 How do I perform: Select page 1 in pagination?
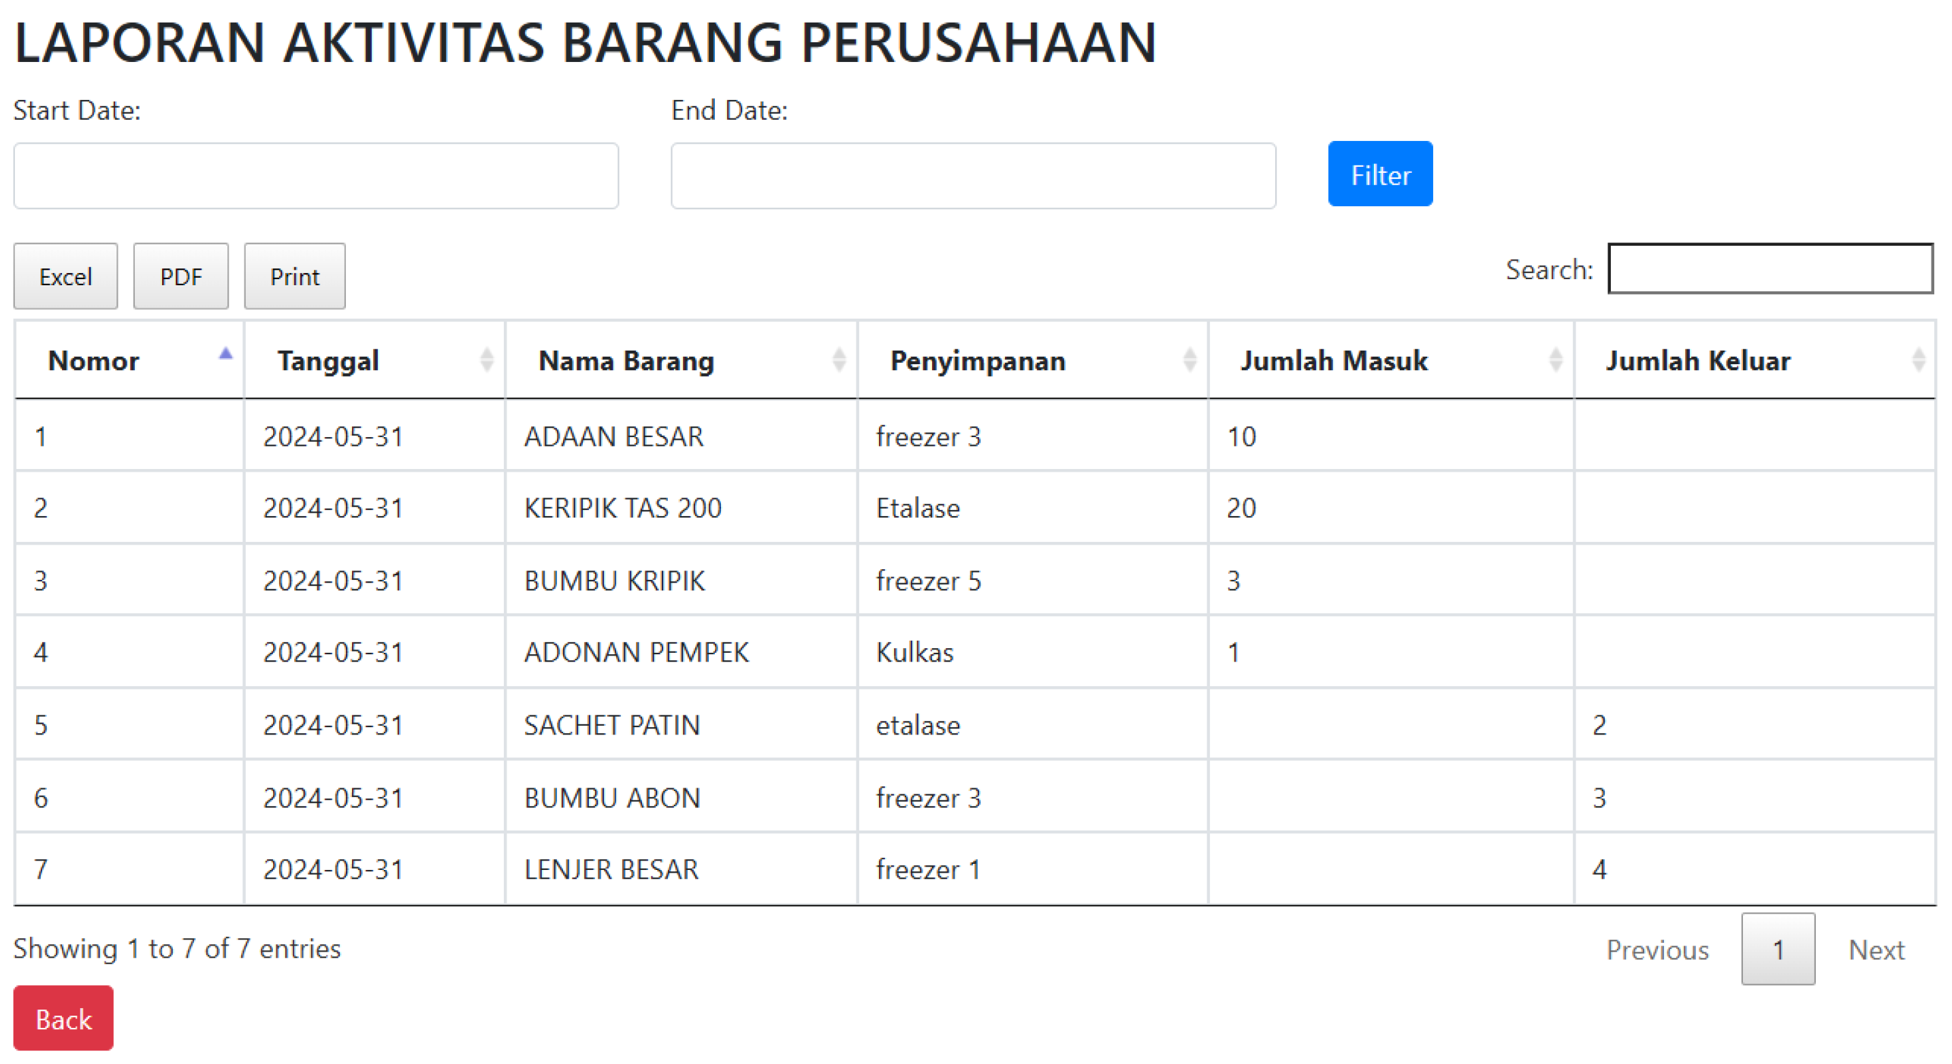[x=1777, y=950]
